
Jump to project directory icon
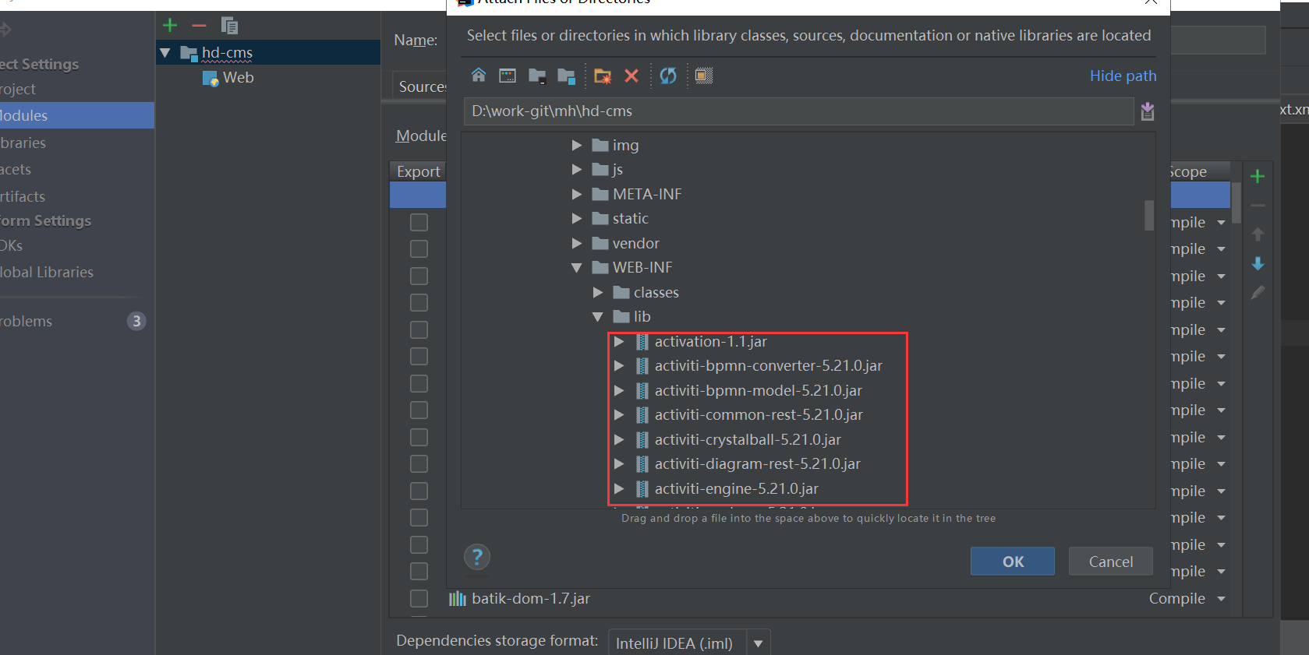pos(537,76)
